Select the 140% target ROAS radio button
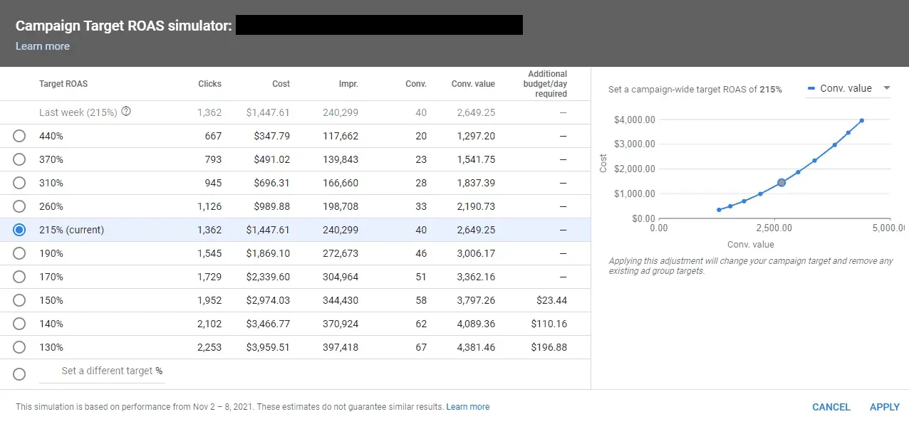 click(19, 324)
